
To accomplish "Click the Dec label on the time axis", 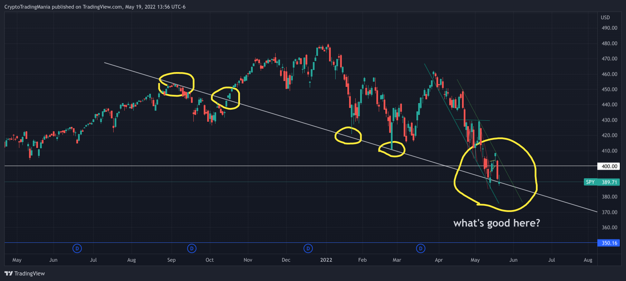I will point(286,260).
